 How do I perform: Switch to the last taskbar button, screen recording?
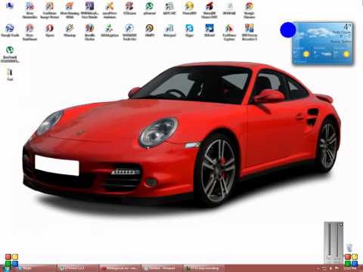203,268
